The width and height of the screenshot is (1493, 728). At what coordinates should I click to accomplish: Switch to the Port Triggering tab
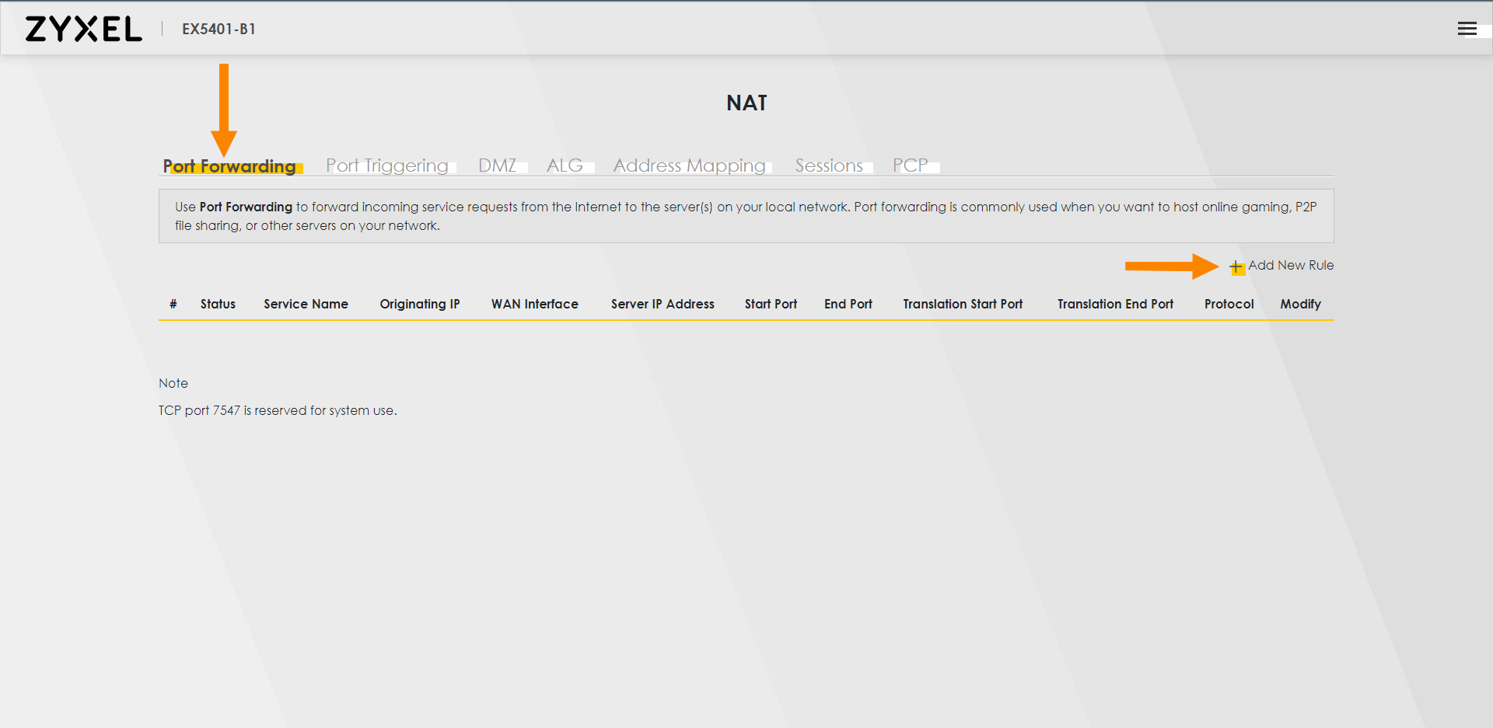(386, 165)
